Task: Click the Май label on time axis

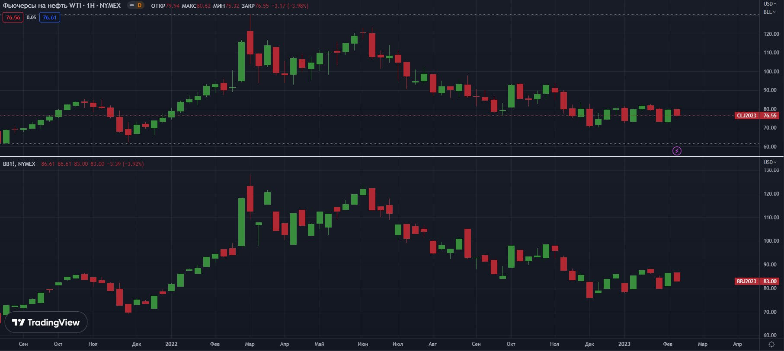Action: [x=319, y=344]
